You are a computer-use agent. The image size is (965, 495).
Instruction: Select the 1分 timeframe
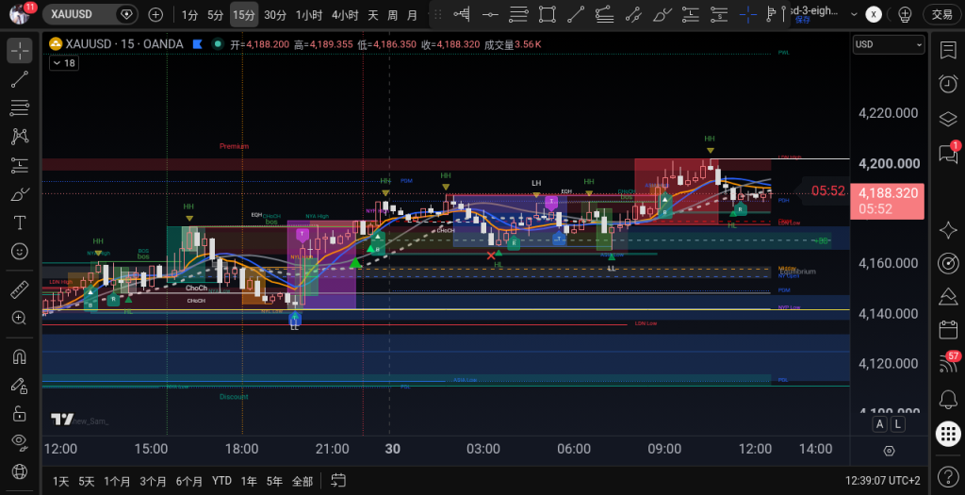189,15
